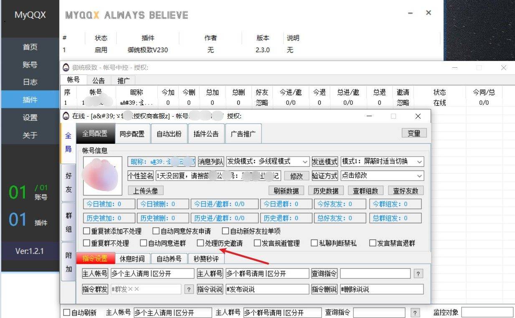515x318 pixels.
Task: Open the 插件 page in sidebar
Action: coord(30,100)
